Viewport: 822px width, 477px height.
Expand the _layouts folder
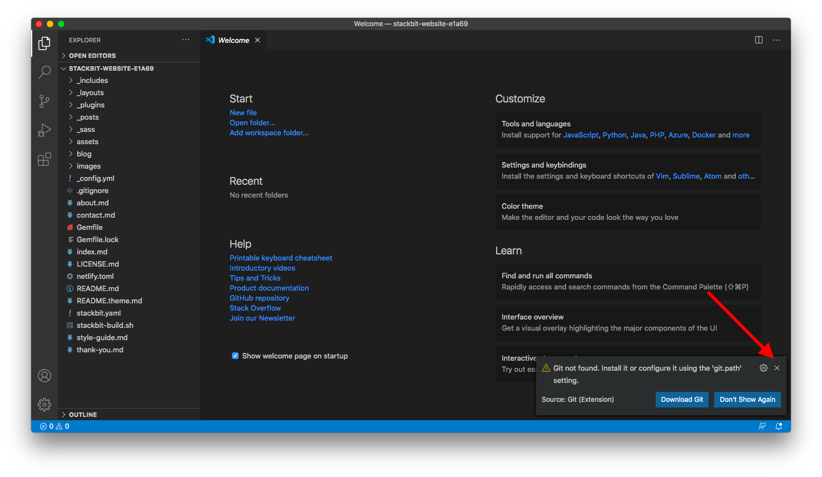129,93
